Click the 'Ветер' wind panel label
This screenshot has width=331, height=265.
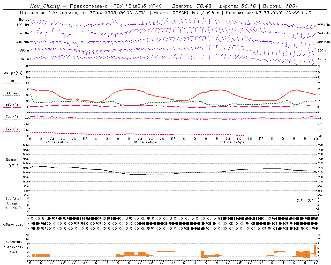pos(24,20)
